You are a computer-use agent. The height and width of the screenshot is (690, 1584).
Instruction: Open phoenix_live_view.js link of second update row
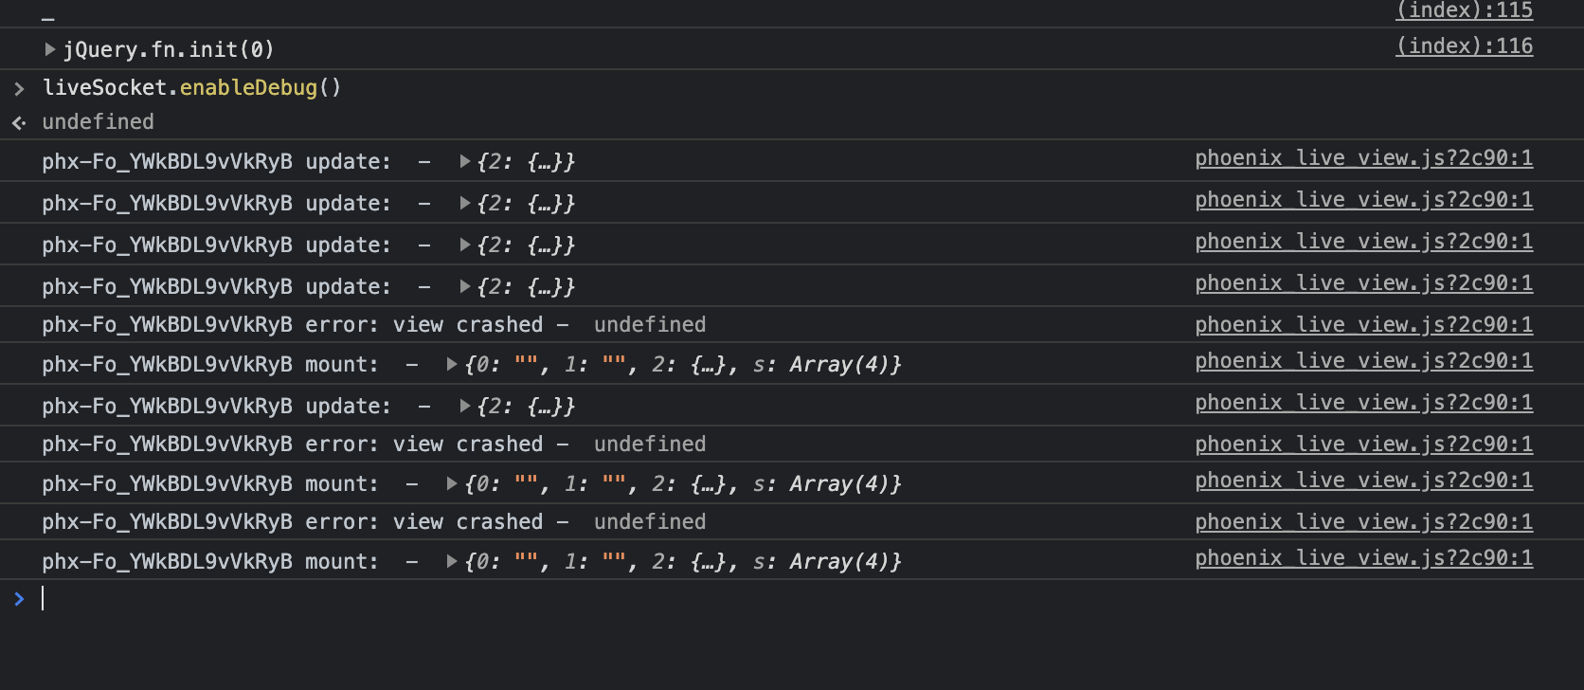coord(1364,200)
